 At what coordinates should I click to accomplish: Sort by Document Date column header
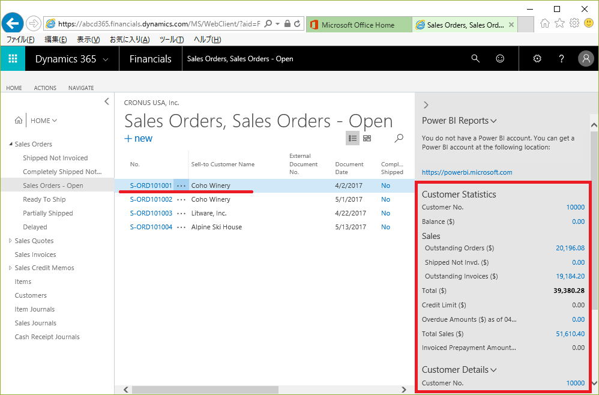(x=349, y=168)
